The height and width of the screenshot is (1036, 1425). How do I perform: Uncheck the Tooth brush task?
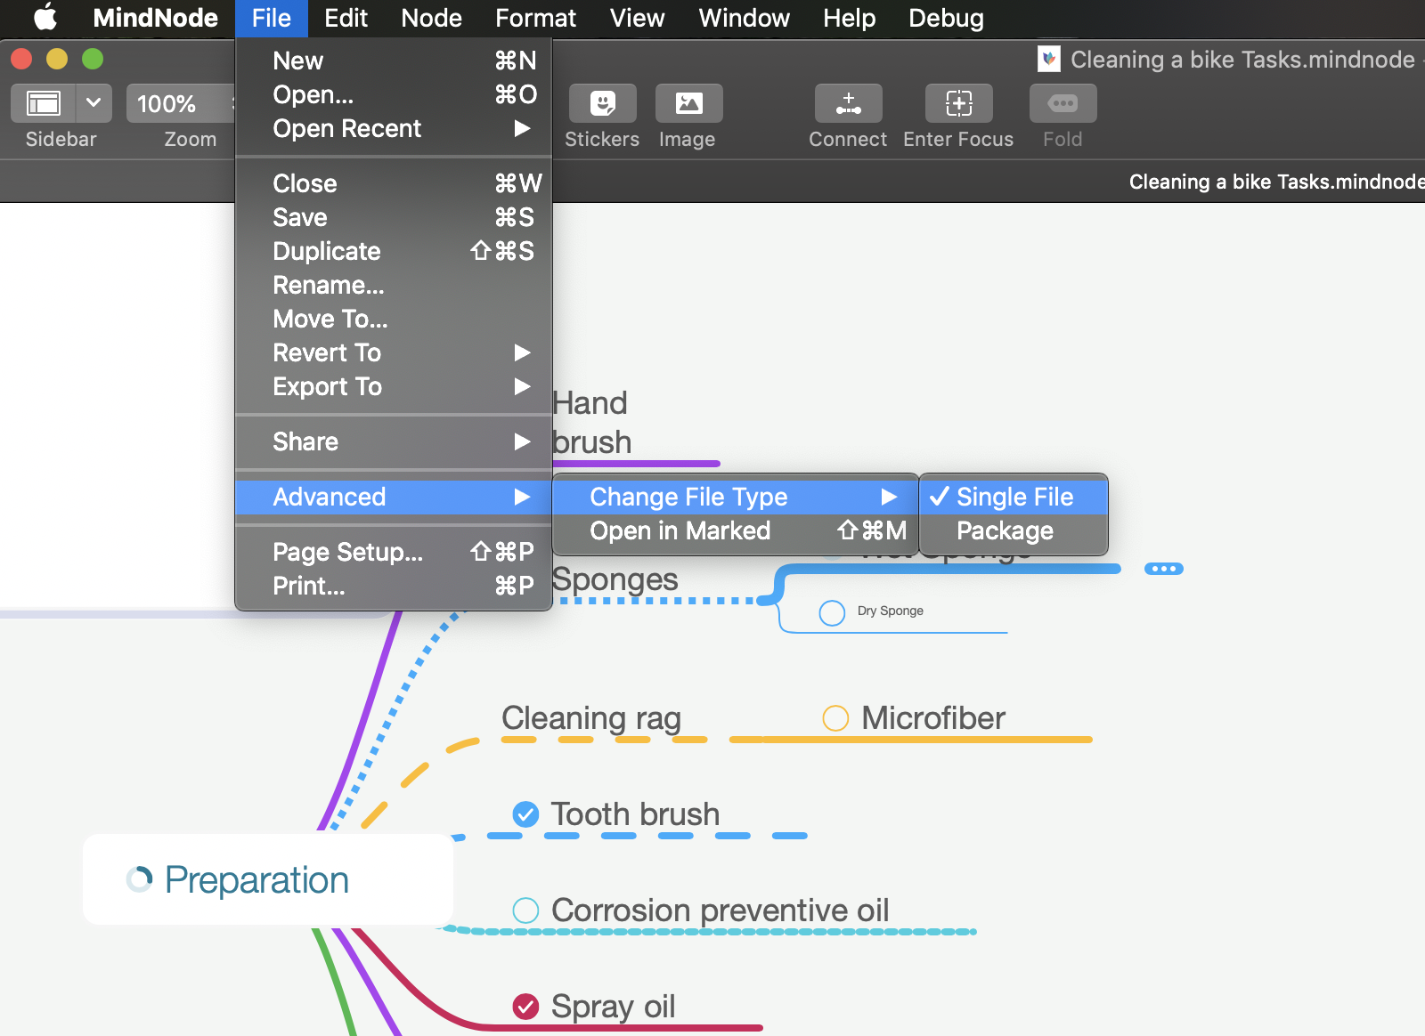point(525,813)
